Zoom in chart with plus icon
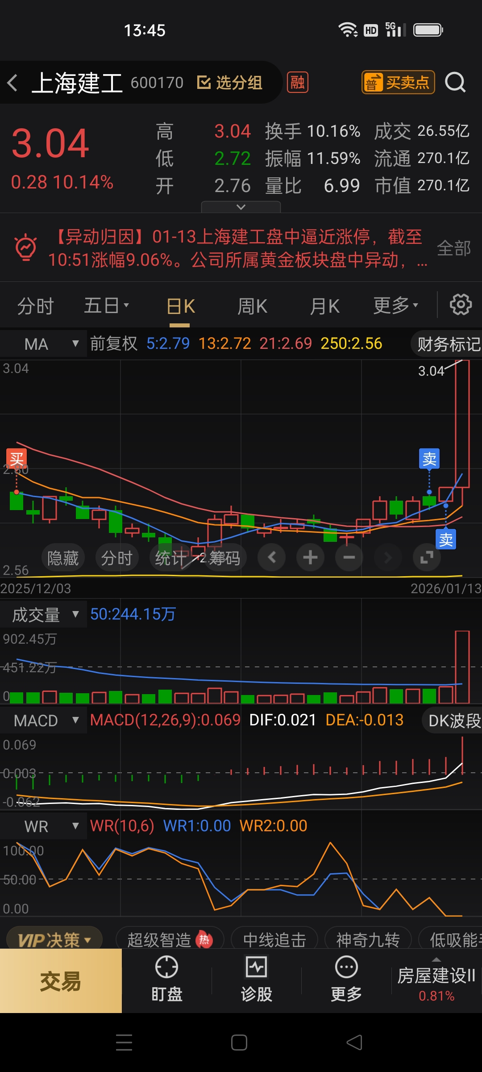 [x=310, y=557]
